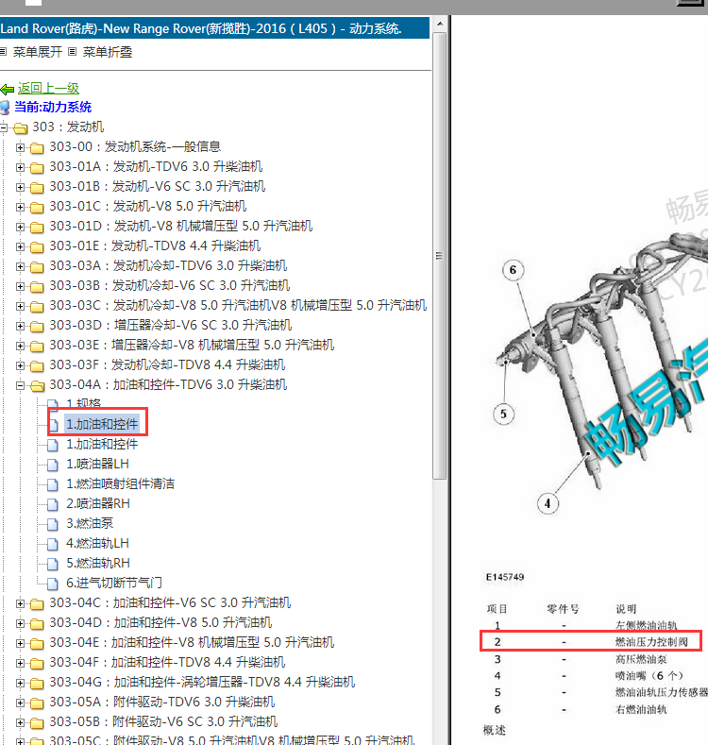Click scrollbar up arrow in tree panel

click(x=440, y=24)
